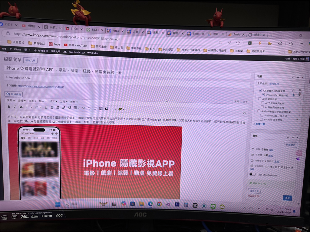This screenshot has height=232, width=310.
Task: Insert a blockquote using the quote icon
Action: pos(21,107)
